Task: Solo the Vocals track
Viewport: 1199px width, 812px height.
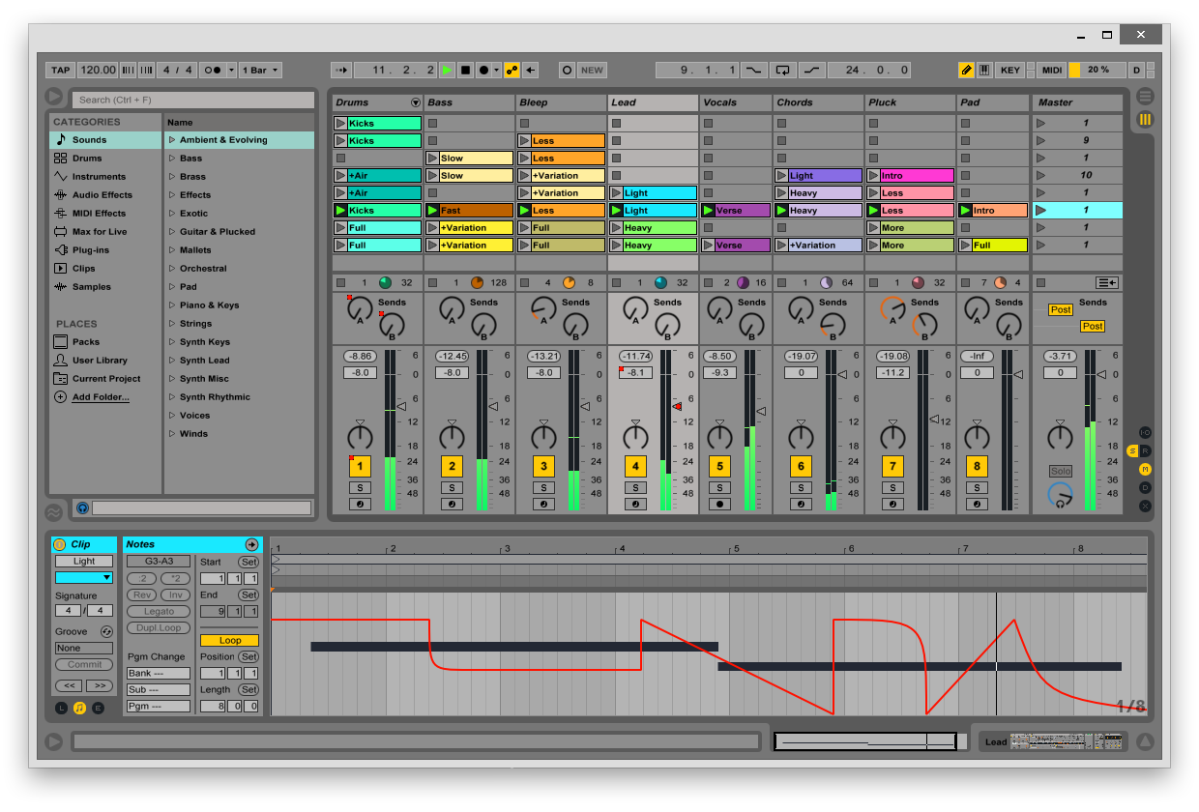Action: pyautogui.click(x=718, y=487)
